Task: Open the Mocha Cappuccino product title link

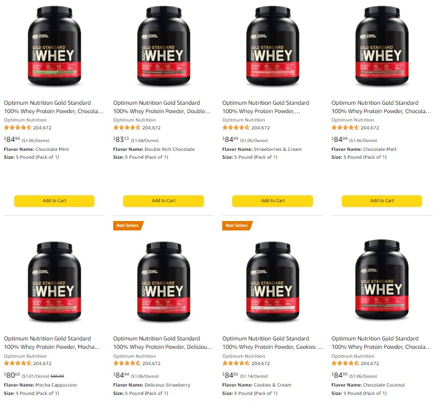Action: point(52,343)
